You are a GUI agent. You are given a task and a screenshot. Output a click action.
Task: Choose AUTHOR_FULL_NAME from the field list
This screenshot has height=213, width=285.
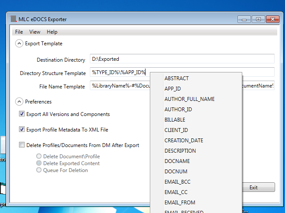[x=196, y=99]
